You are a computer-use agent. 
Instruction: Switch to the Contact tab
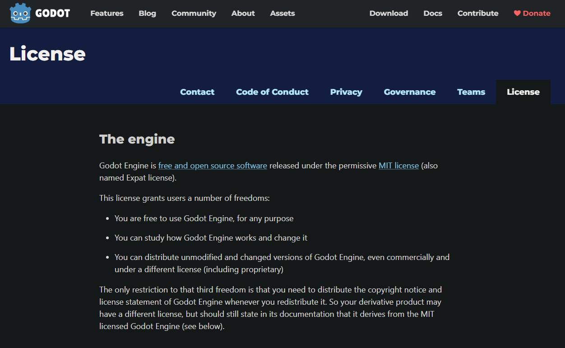coord(197,92)
